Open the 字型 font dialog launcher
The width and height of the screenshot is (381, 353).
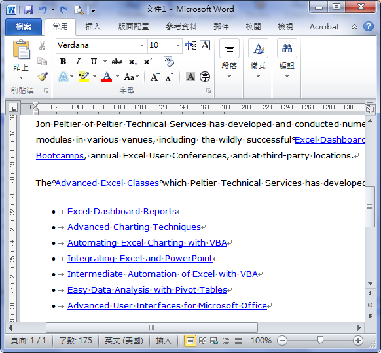[x=208, y=91]
